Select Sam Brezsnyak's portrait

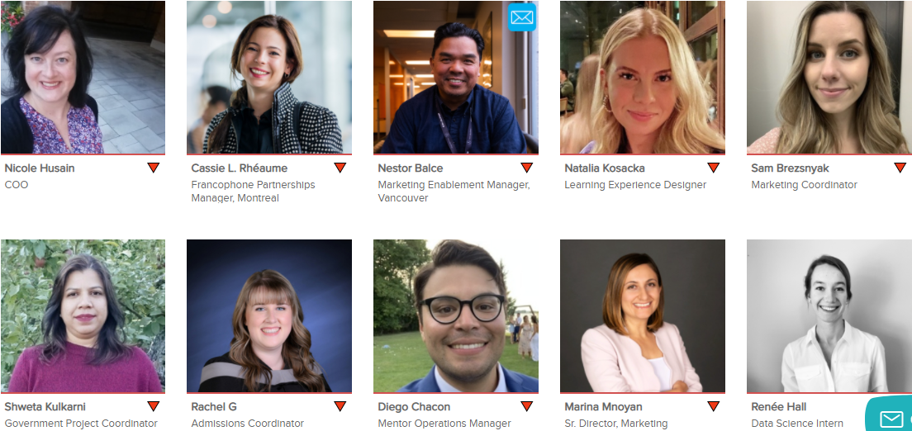point(829,78)
